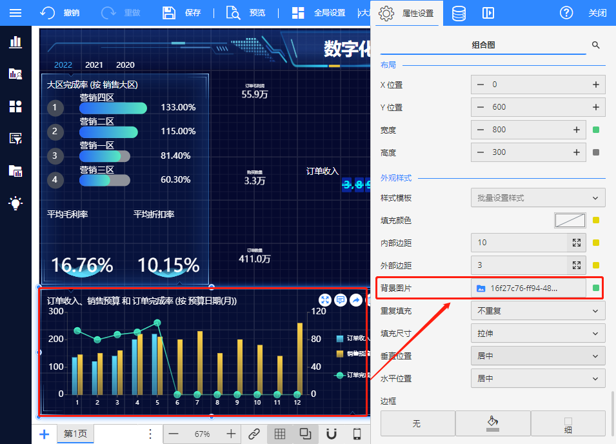Screen dimensions: 616x444
Task: Open the 样式模板 dropdown
Action: pyautogui.click(x=538, y=197)
